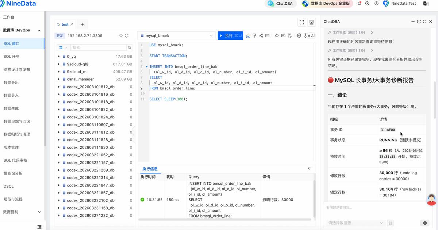Screen dimensions: 438x230
Task: Click the 数据库 DevOps 企业版 badge
Action: tap(327, 4)
